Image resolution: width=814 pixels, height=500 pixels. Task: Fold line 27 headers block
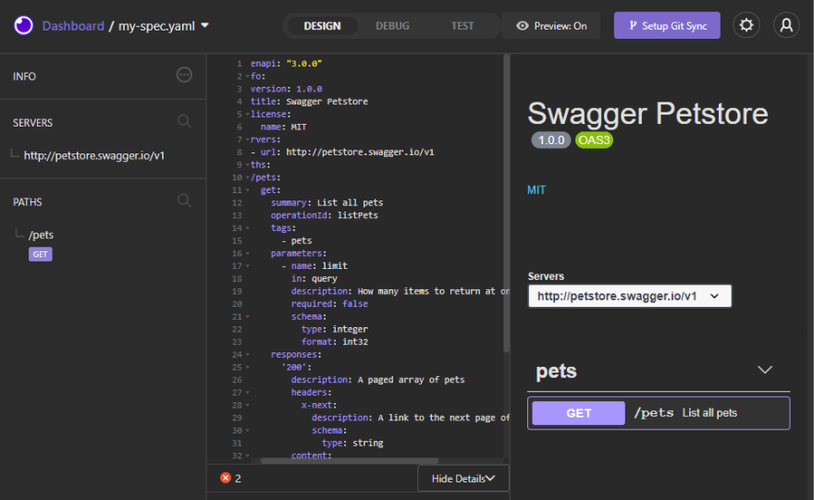coord(248,393)
